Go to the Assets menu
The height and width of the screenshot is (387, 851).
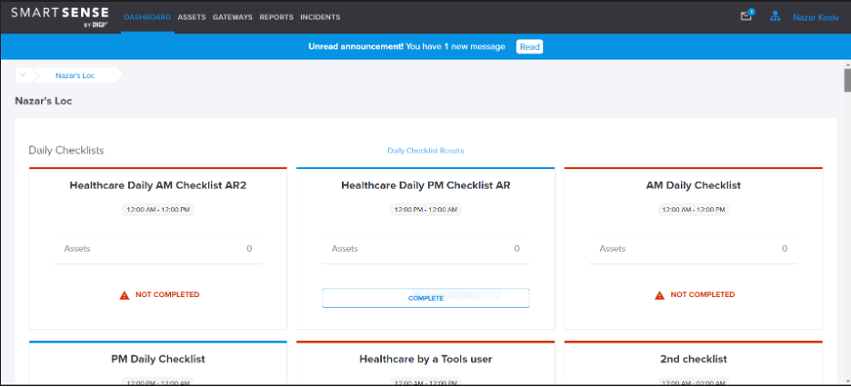(192, 17)
